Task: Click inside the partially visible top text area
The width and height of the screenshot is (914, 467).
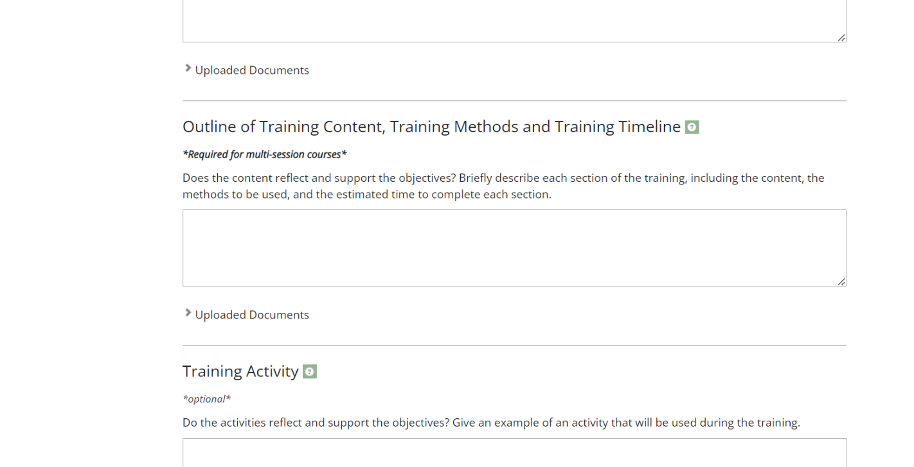Action: pos(514,21)
